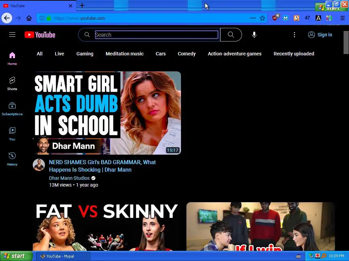
Task: Open the Windows Start menu
Action: pyautogui.click(x=16, y=256)
